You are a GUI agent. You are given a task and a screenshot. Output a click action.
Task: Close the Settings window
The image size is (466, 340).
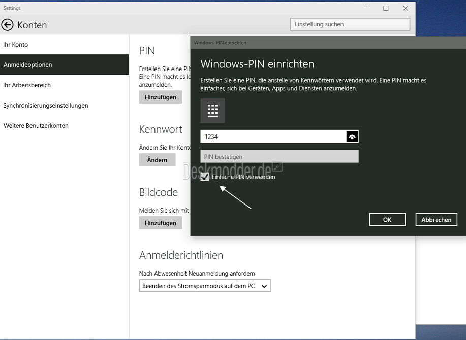pyautogui.click(x=406, y=8)
